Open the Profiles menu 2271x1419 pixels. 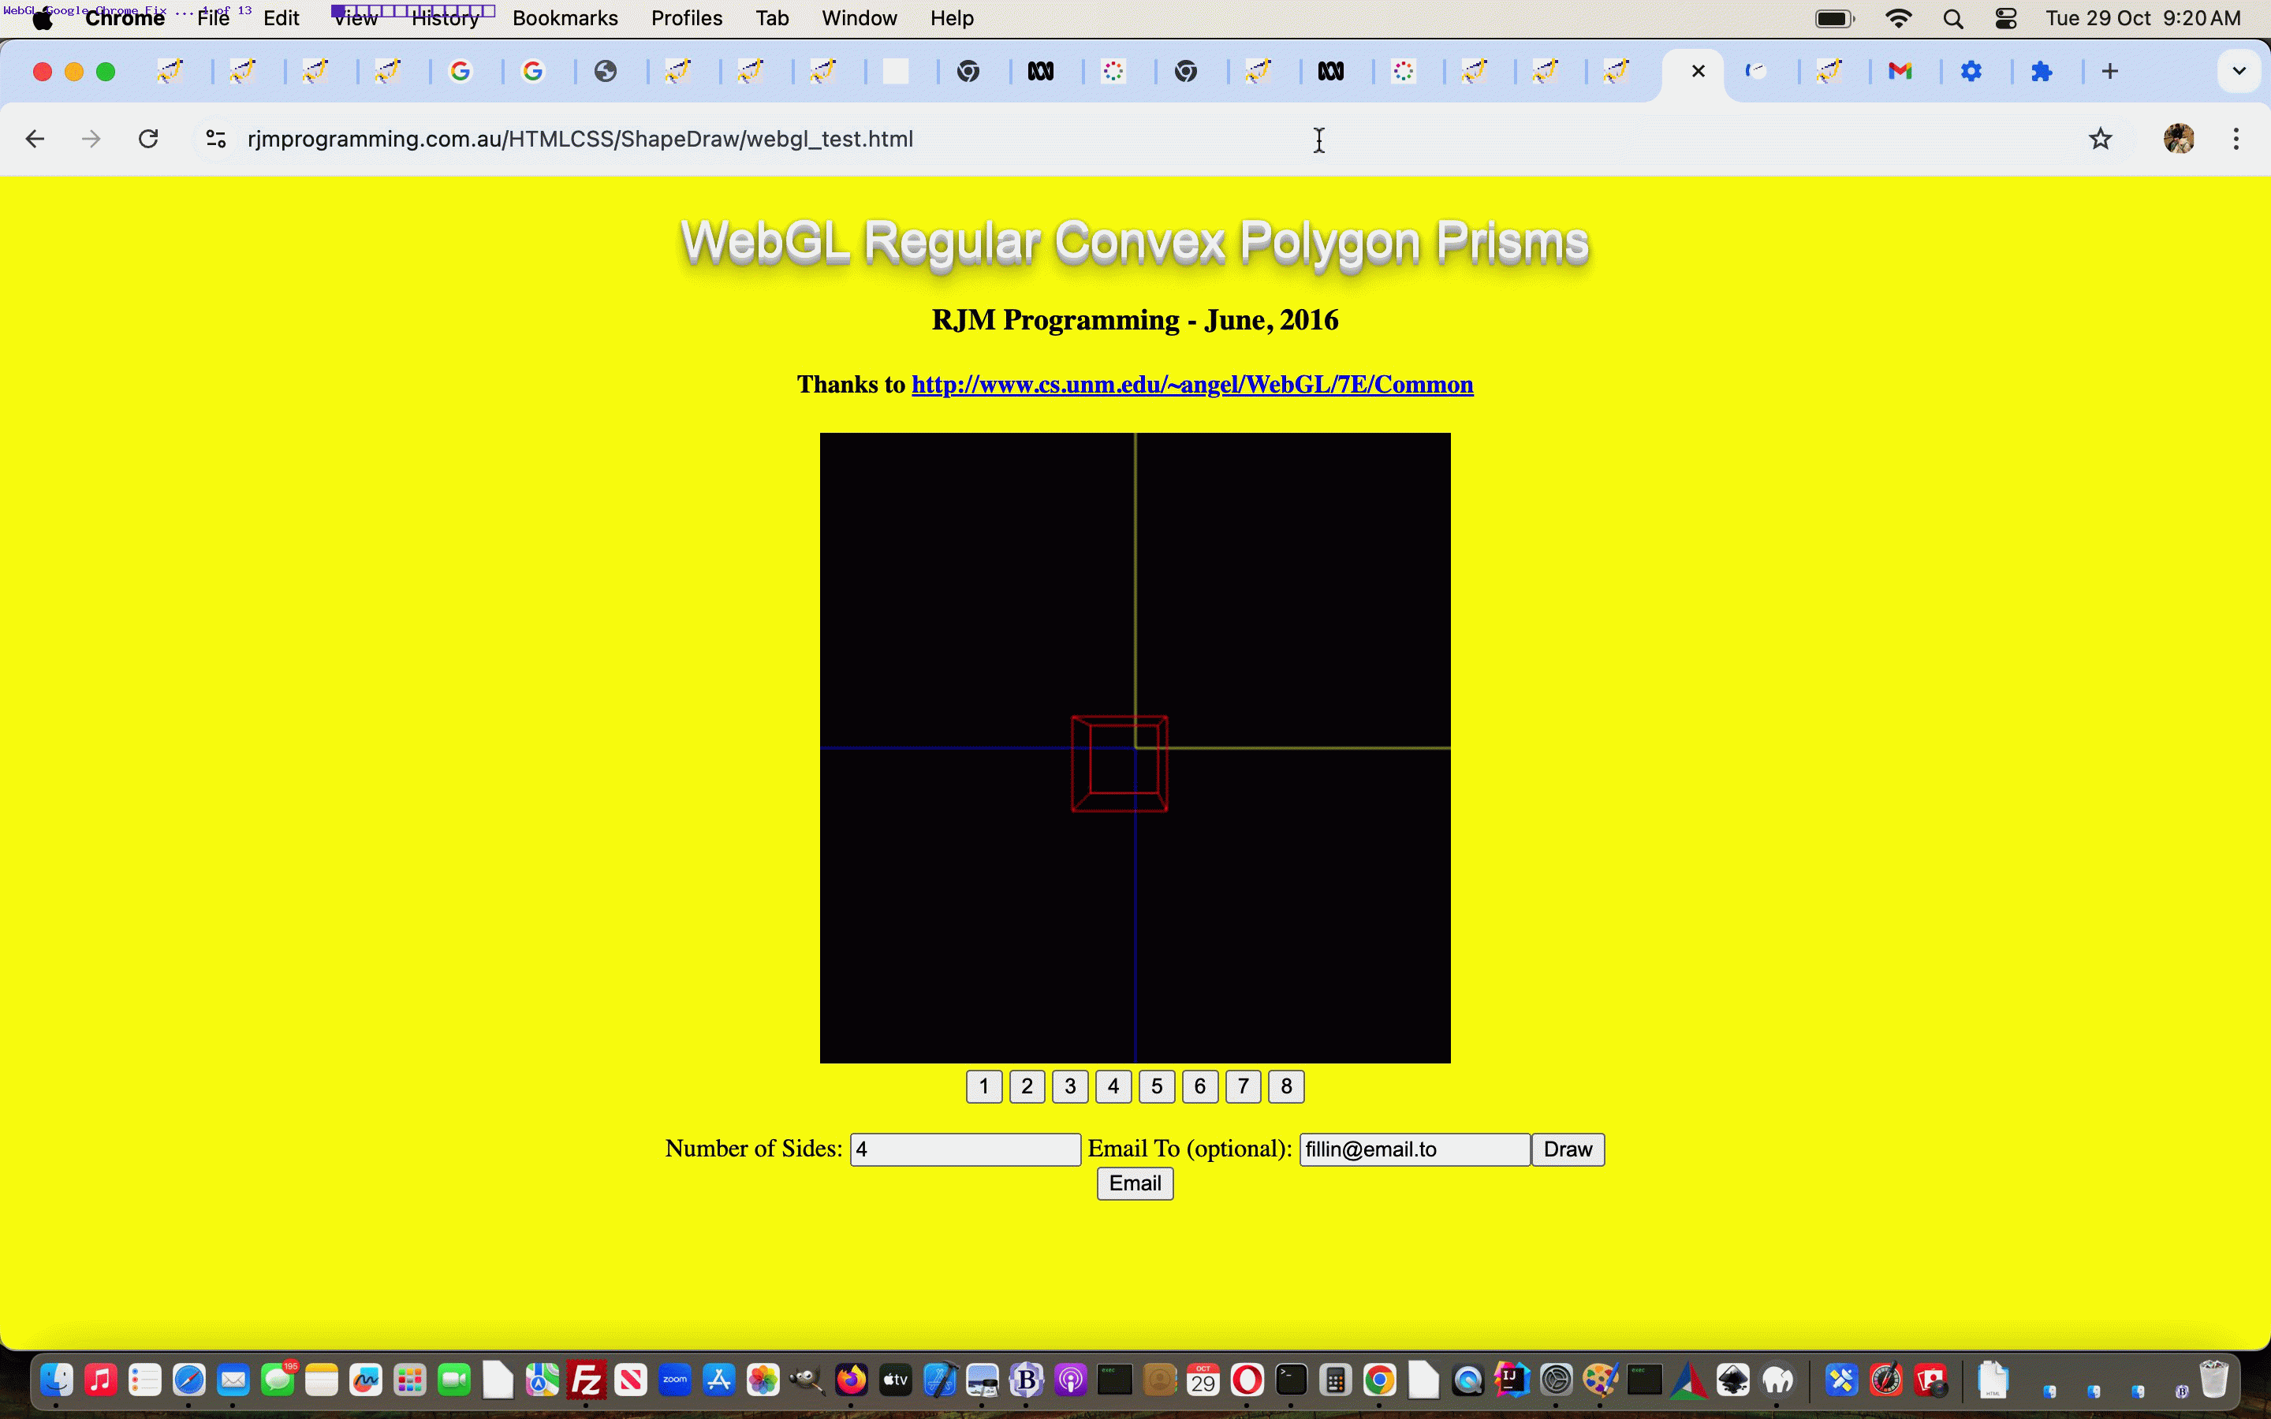686,18
